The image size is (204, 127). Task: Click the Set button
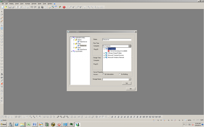(126, 83)
